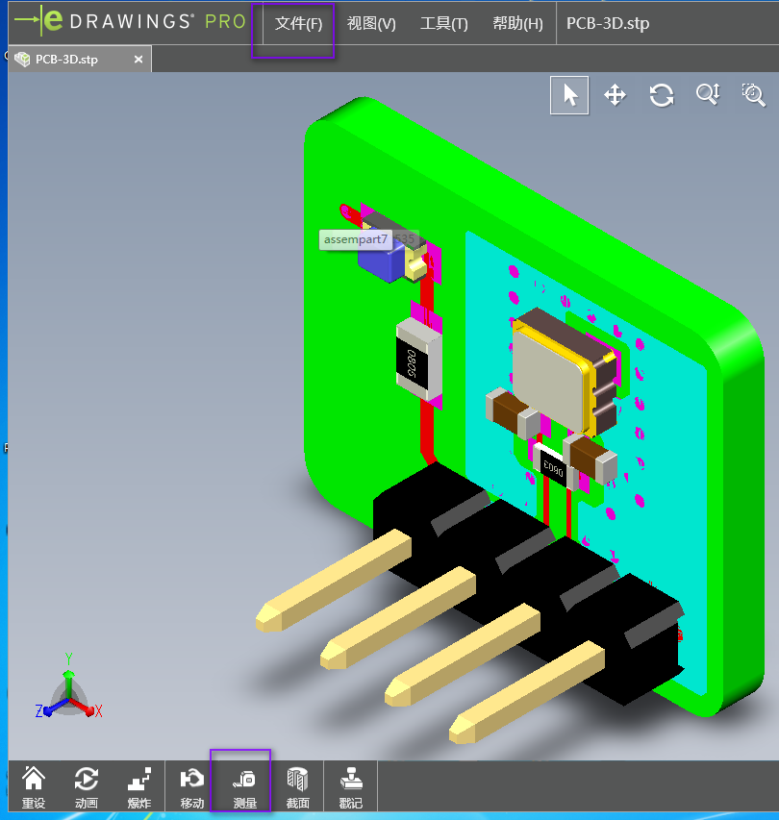This screenshot has height=820, width=779.
Task: Activate the Pan tool
Action: click(615, 94)
